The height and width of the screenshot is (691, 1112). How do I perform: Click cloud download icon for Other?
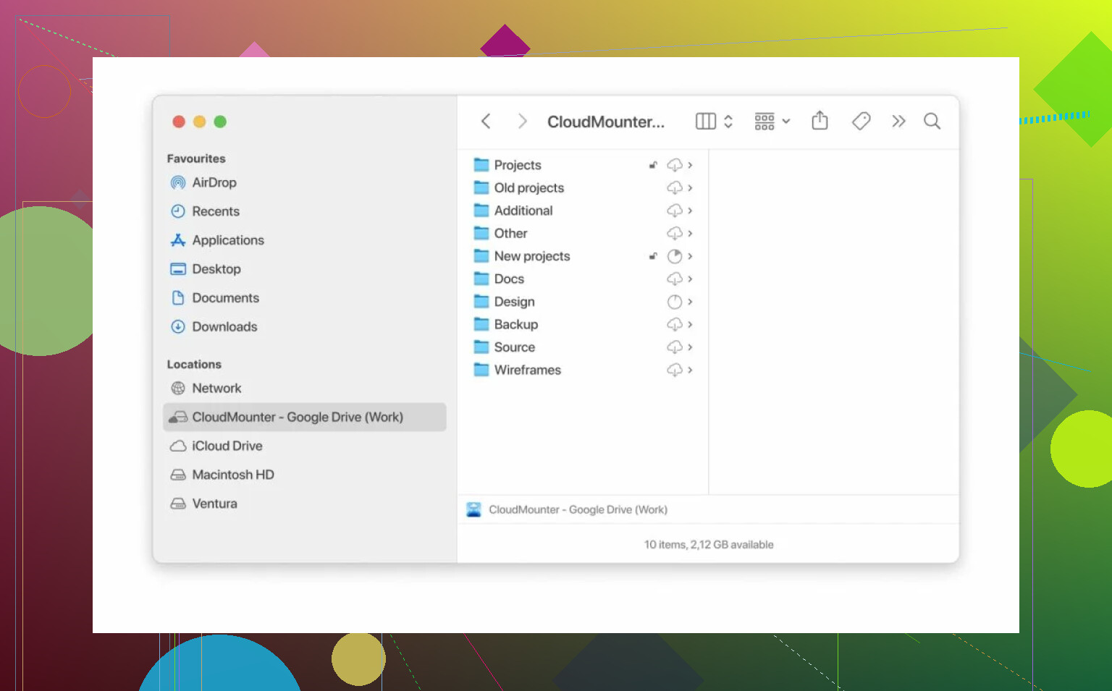pos(675,234)
